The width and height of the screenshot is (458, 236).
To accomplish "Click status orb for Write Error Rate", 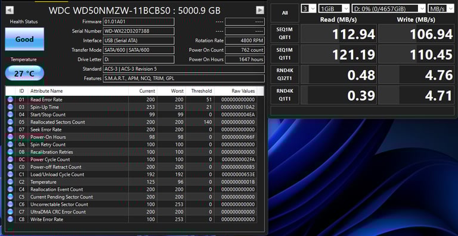I will coord(11,219).
